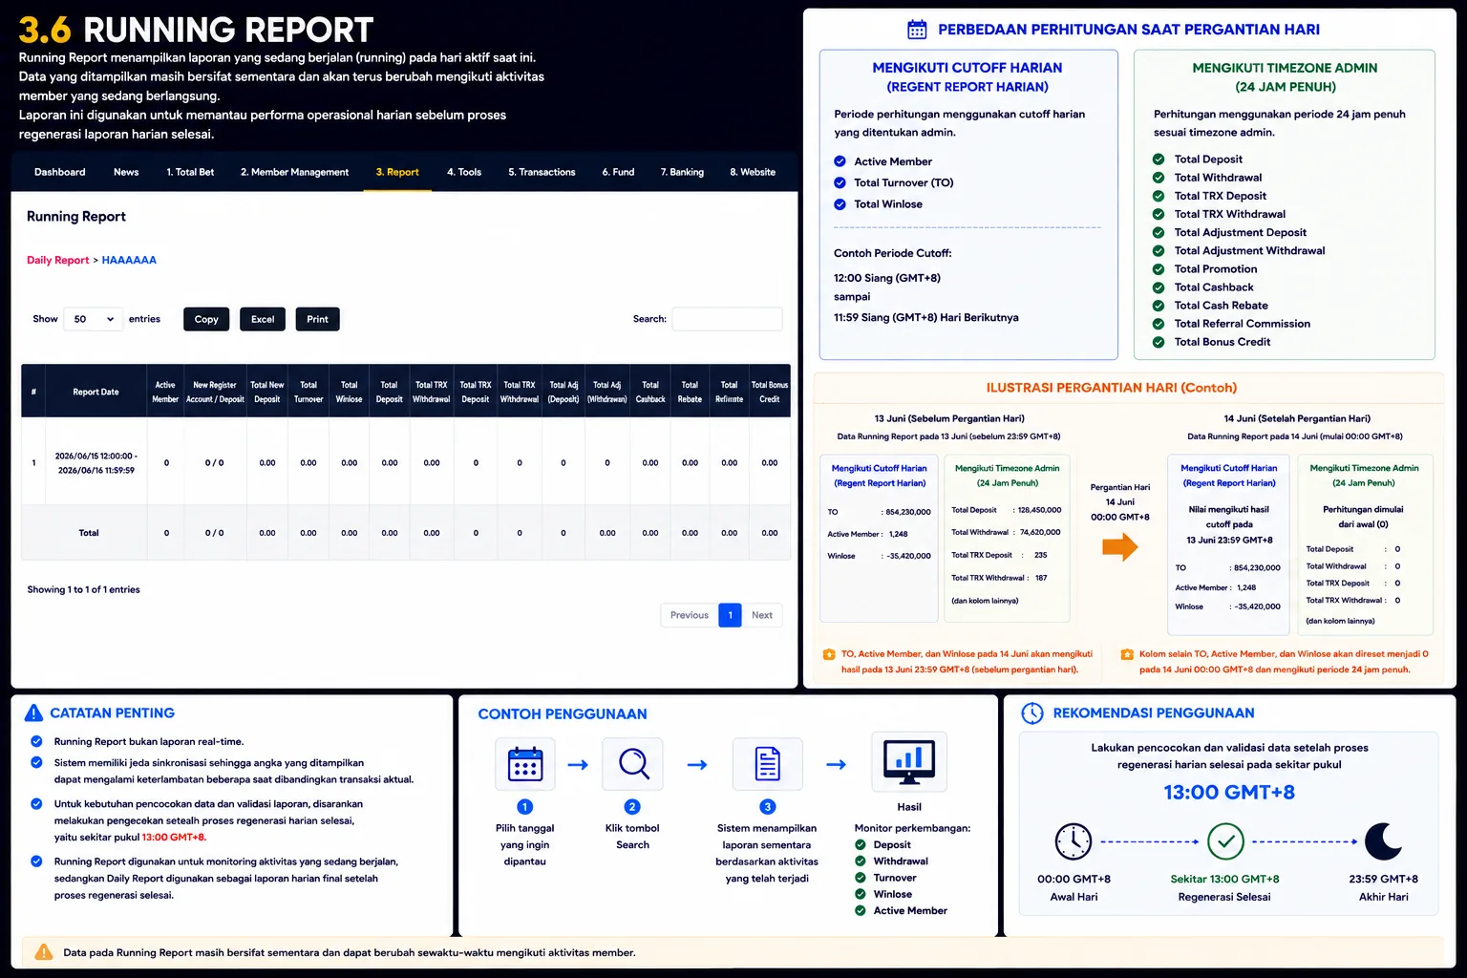1467x978 pixels.
Task: Click the green check beside Total Promotion
Action: (x=1159, y=269)
